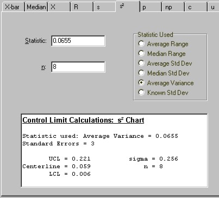Image resolution: width=219 pixels, height=198 pixels.
Task: Open the Median chart tab
Action: coord(36,7)
